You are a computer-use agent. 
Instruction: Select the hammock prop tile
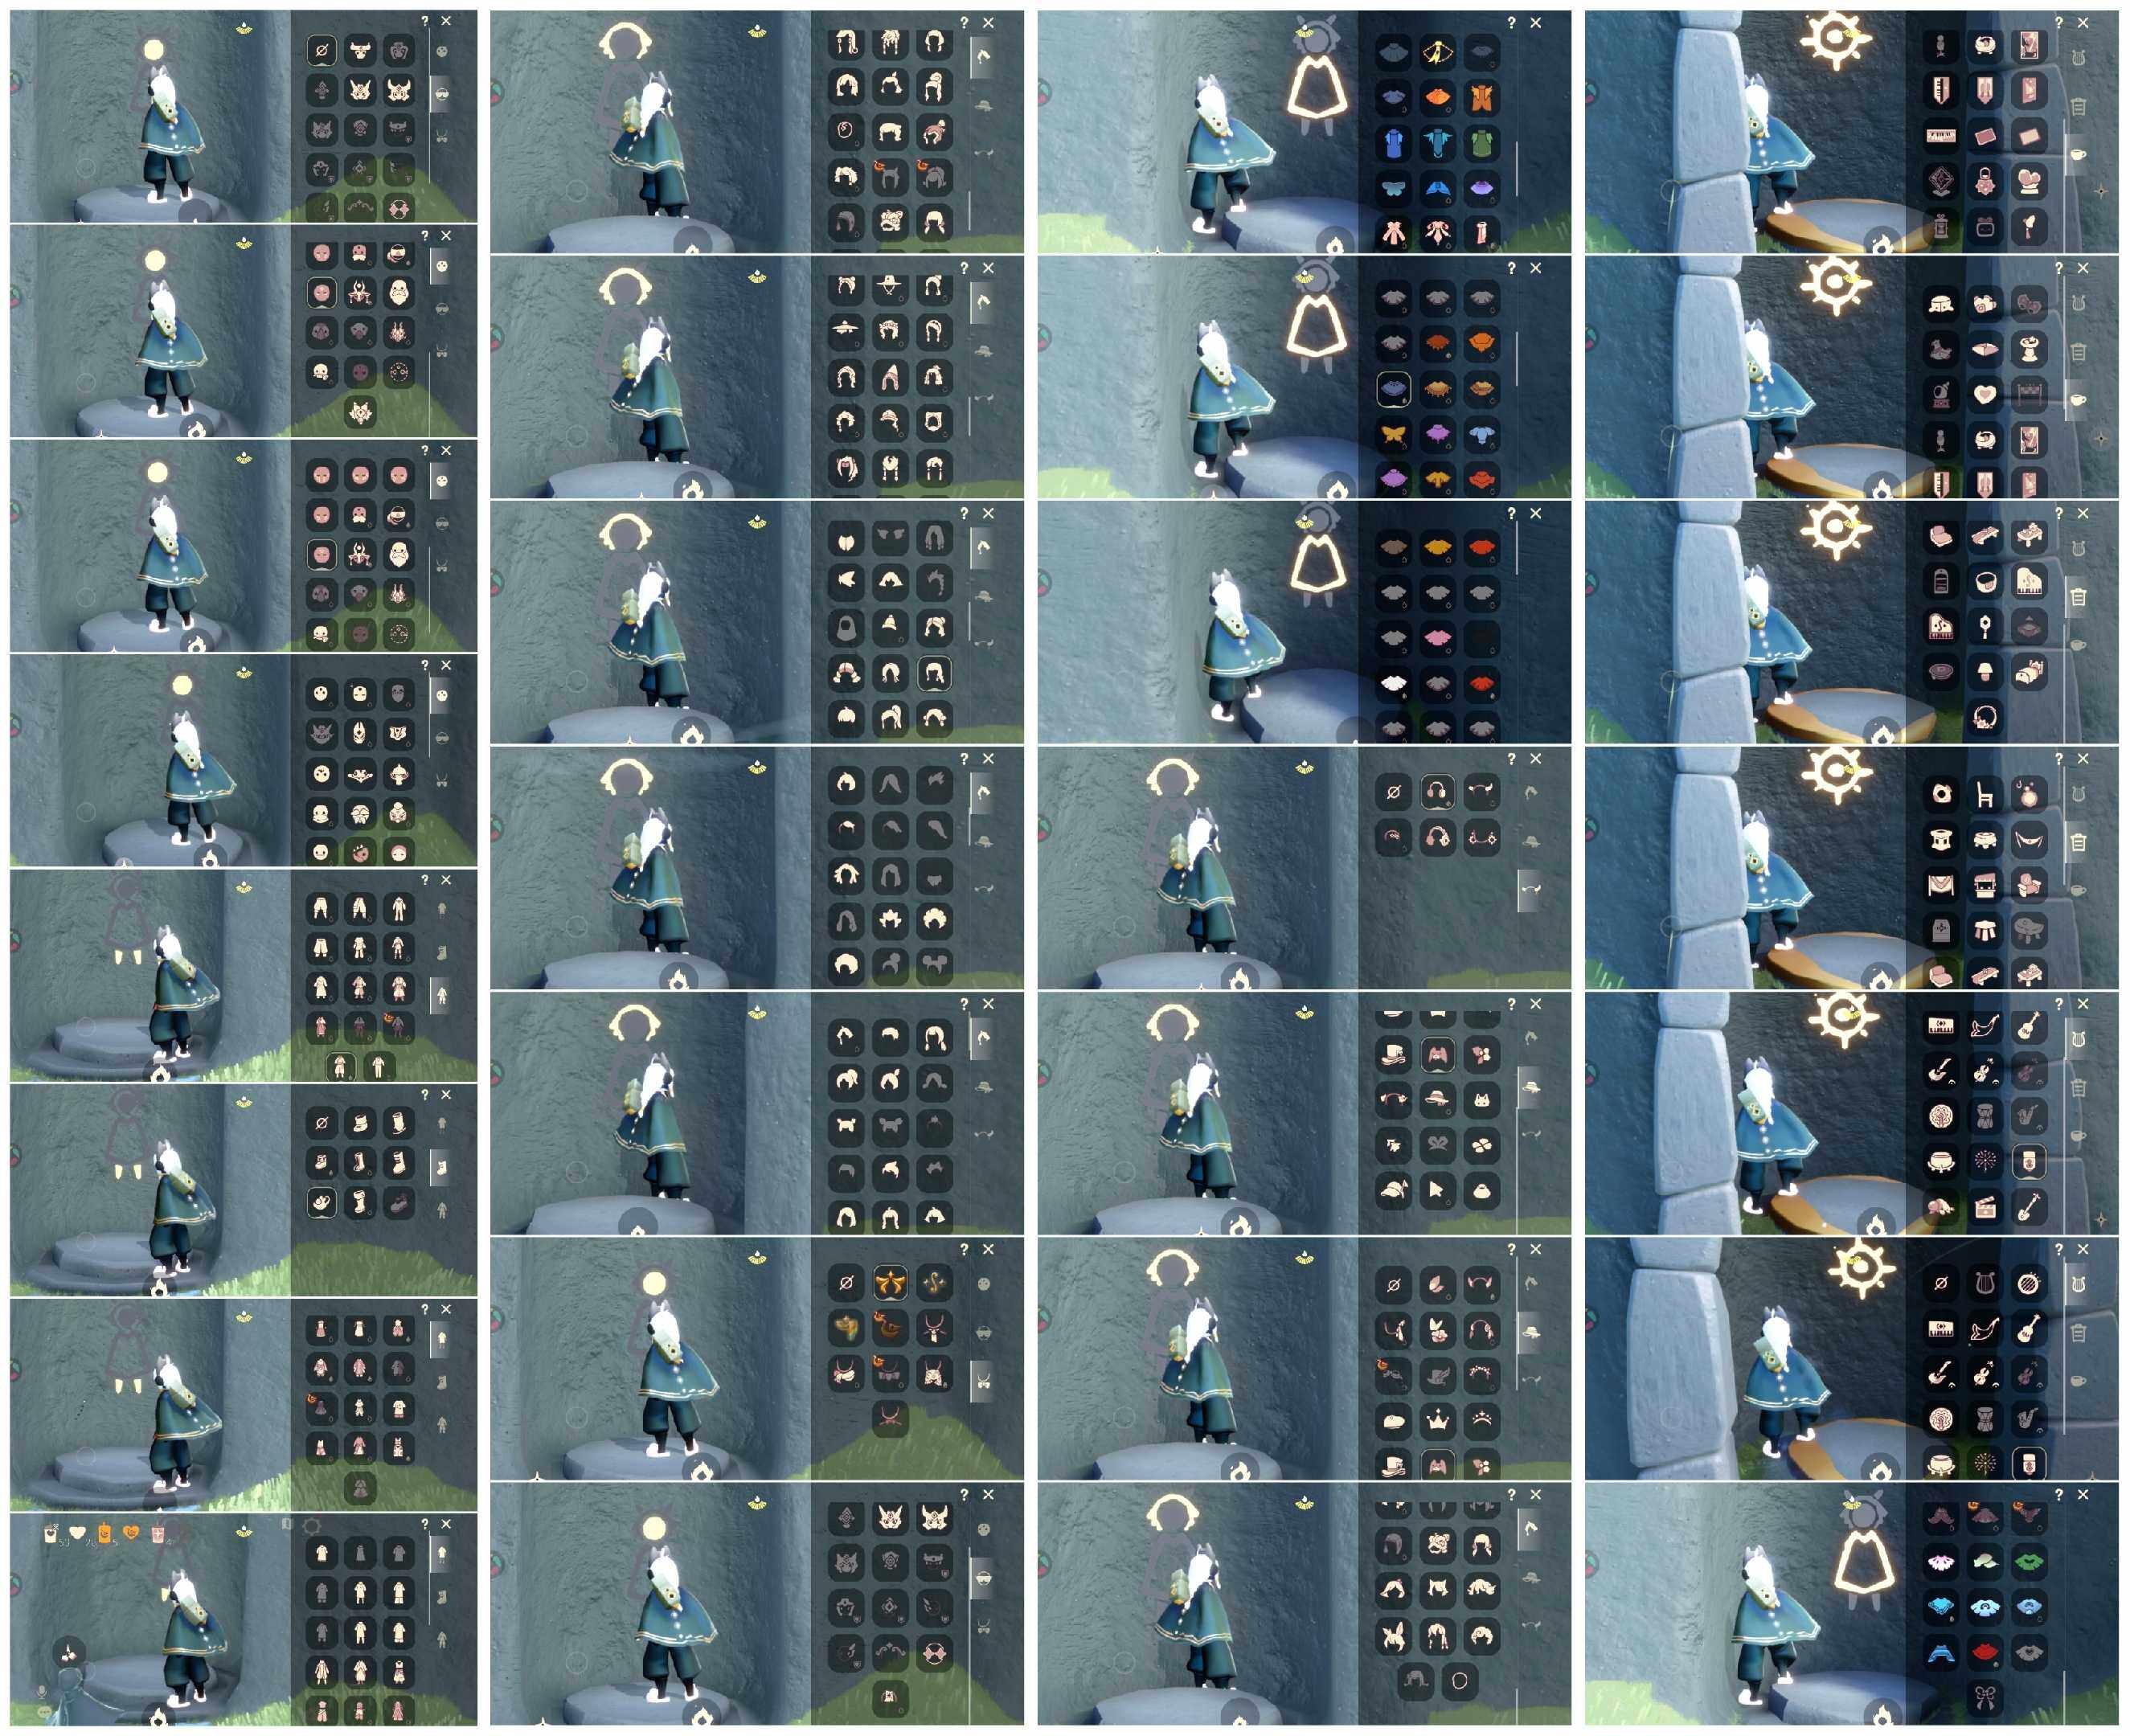[x=2029, y=839]
